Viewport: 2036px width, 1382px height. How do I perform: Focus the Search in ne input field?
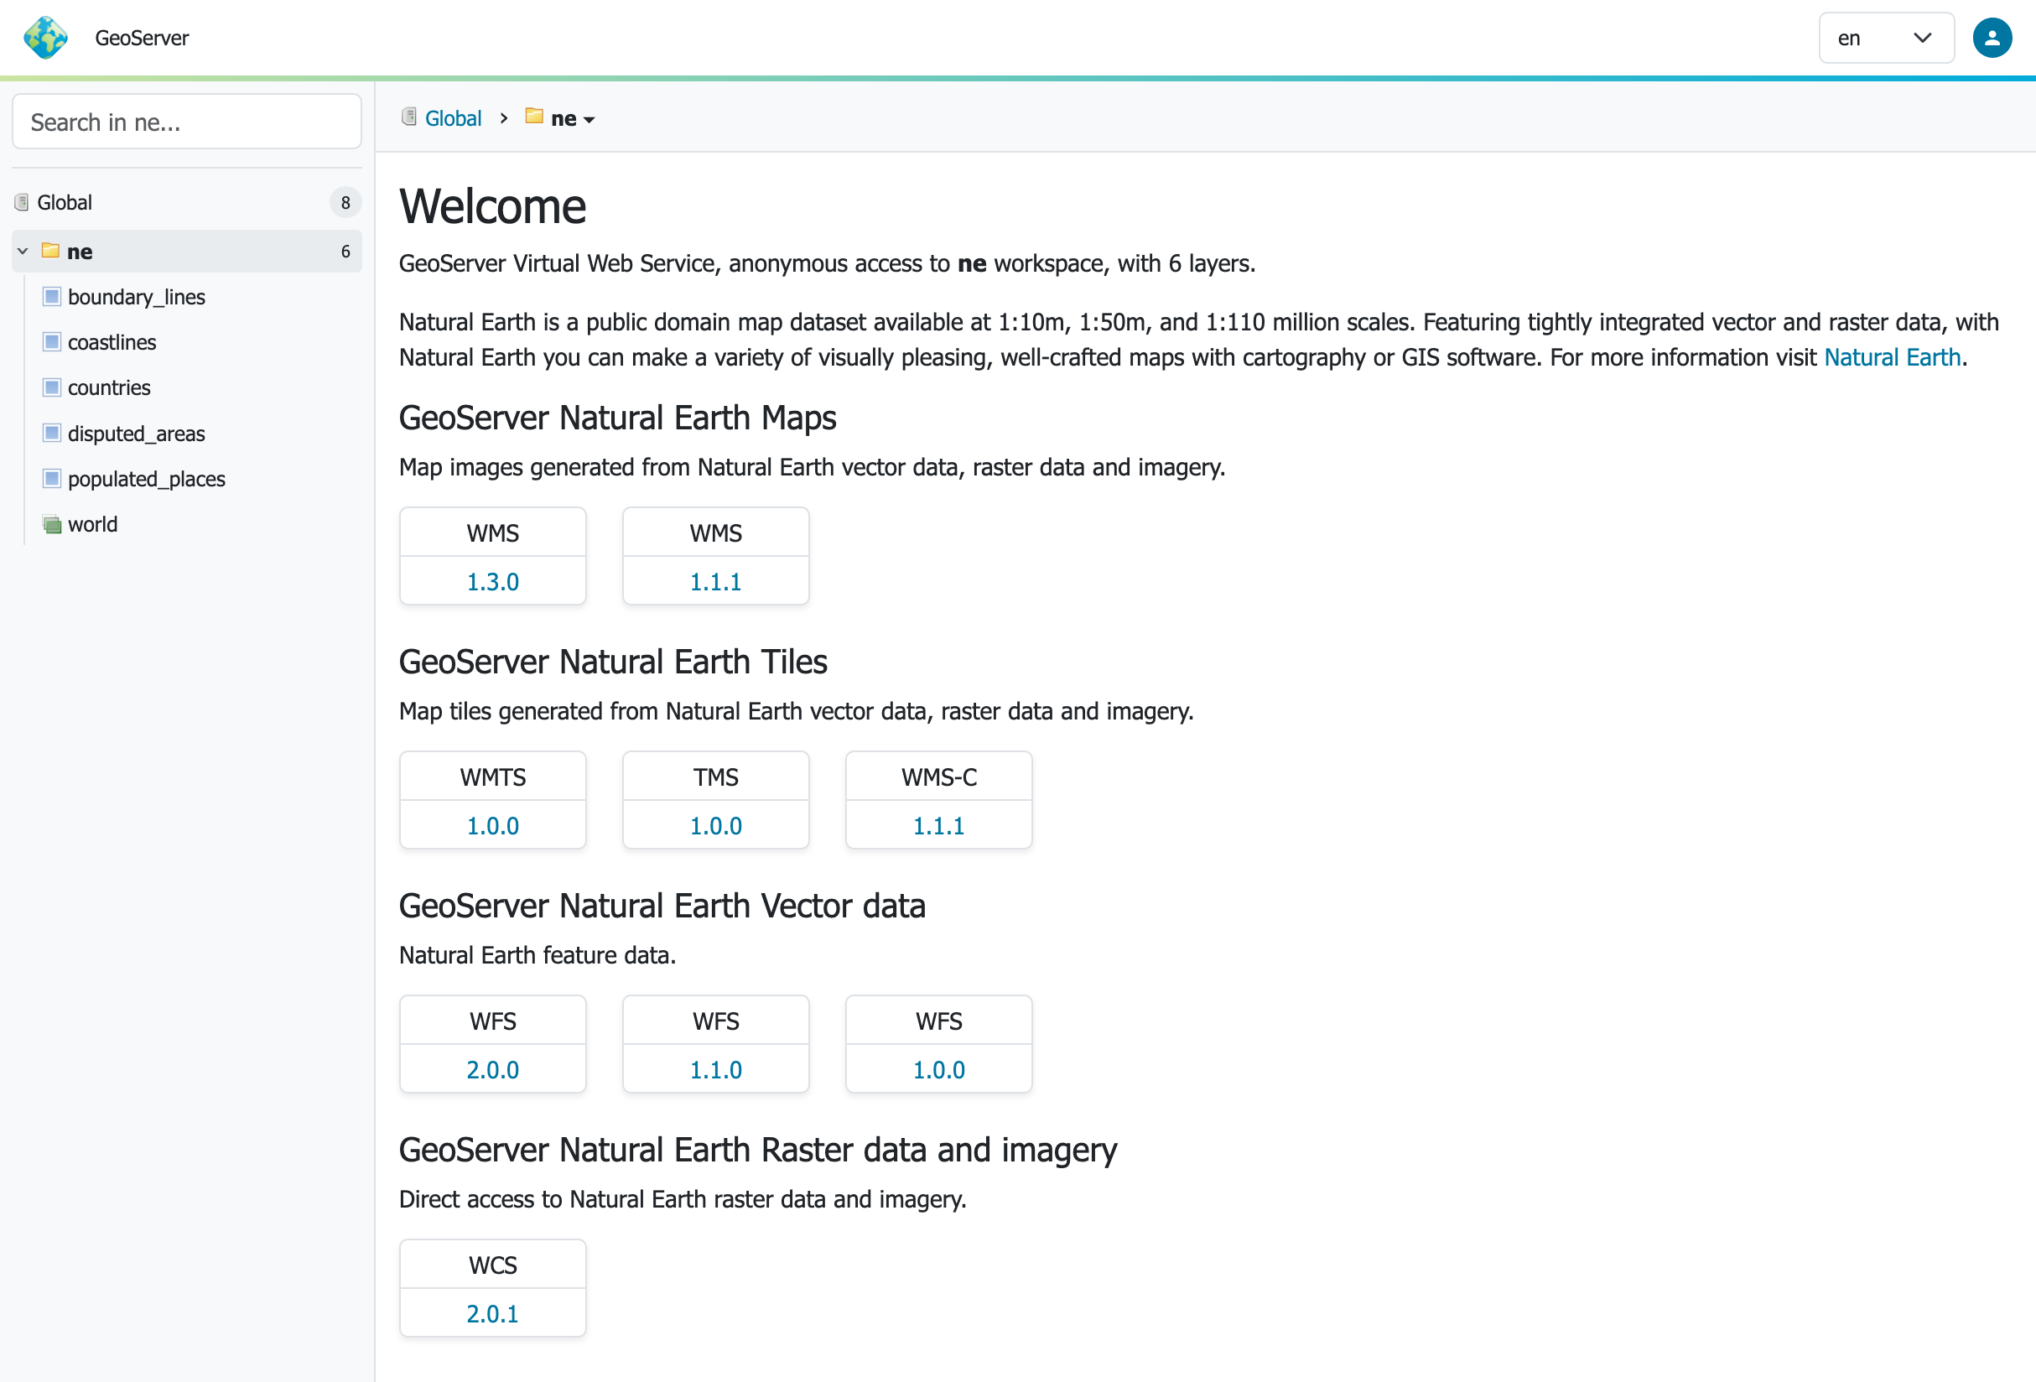[x=187, y=122]
